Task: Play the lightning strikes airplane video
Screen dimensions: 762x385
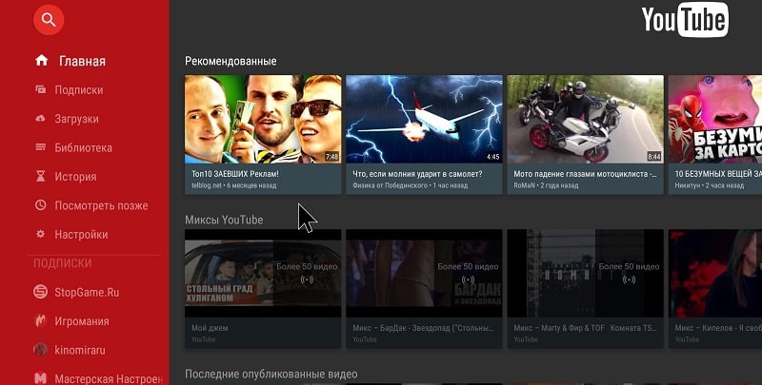Action: (x=424, y=120)
